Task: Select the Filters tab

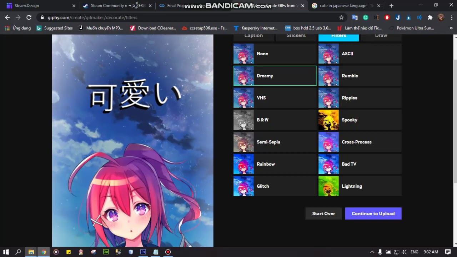Action: click(338, 37)
